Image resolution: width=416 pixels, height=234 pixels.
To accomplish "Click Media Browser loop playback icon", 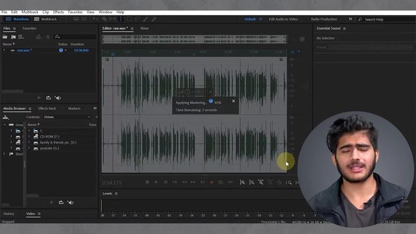I will 61,203.
